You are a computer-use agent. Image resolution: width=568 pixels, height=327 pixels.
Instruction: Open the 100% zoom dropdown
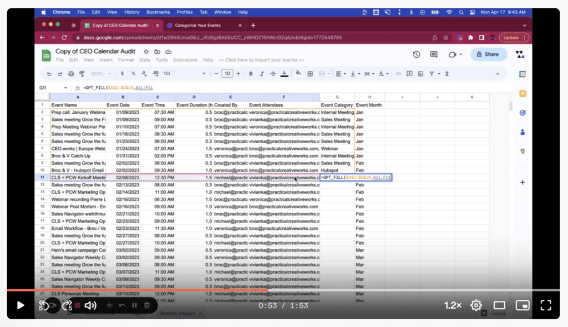[x=101, y=74]
